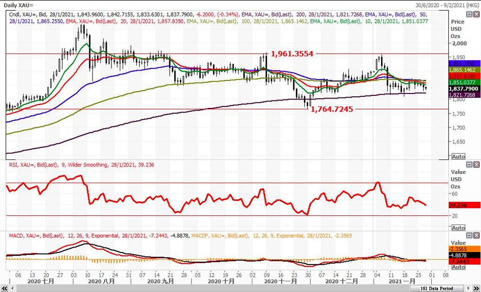Close the MACD indicator panel

(476, 235)
